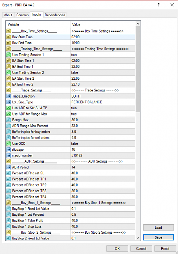Select the BuyStop 1 Stop Loss row
The image size is (178, 254).
pyautogui.click(x=70, y=226)
